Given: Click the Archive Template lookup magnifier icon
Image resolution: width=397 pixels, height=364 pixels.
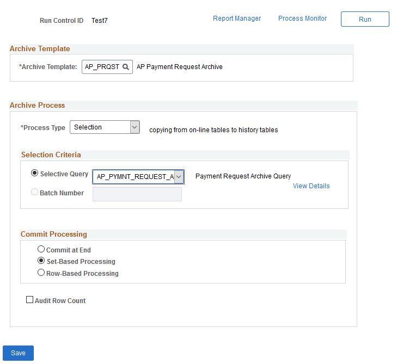Looking at the screenshot, I should tap(126, 67).
